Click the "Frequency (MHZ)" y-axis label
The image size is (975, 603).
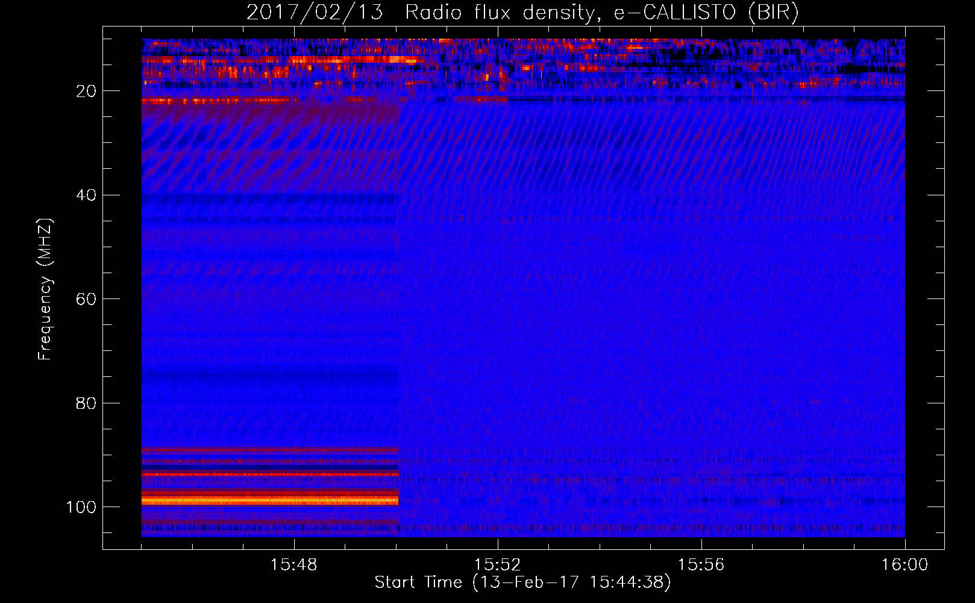45,289
